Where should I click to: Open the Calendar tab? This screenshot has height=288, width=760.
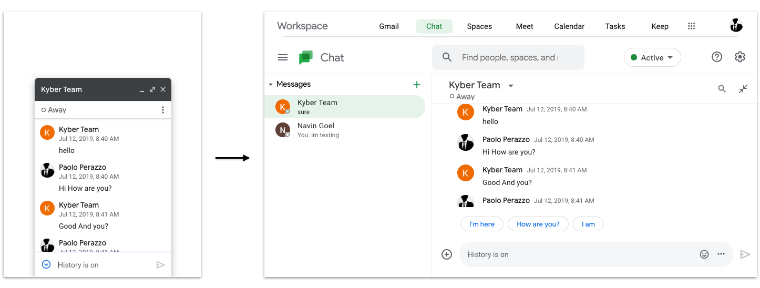click(569, 26)
